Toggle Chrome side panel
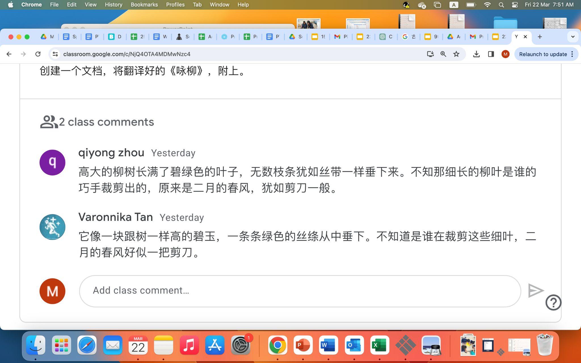This screenshot has height=363, width=581. (x=491, y=54)
